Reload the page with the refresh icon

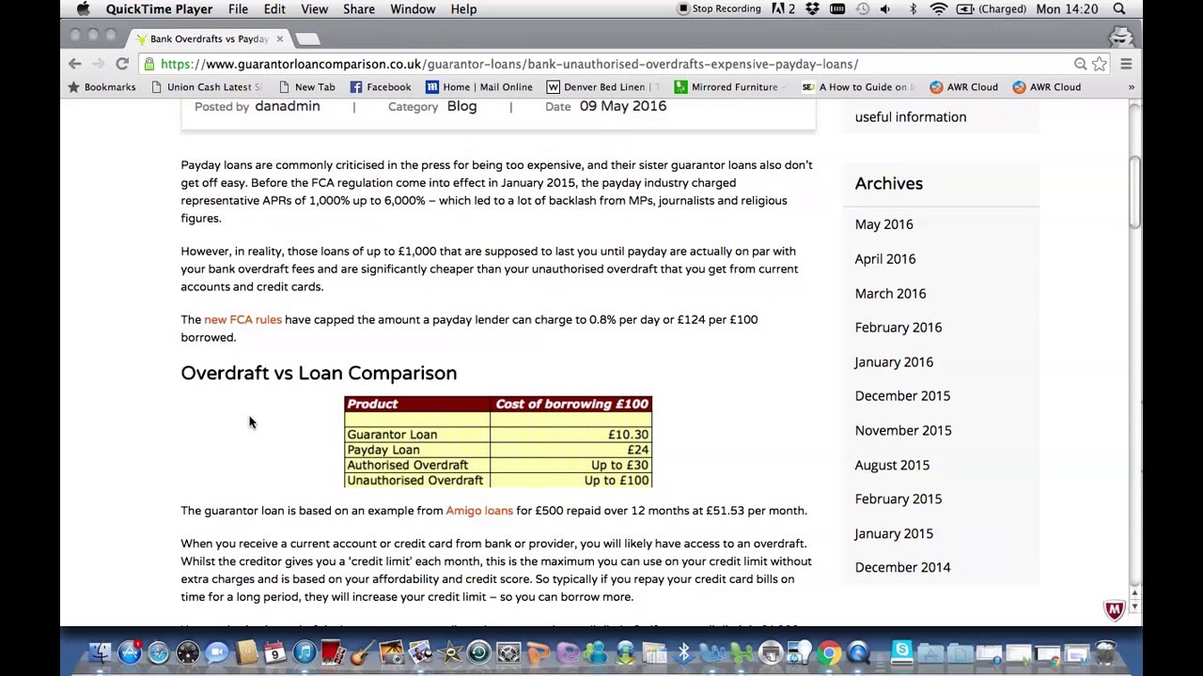[122, 64]
